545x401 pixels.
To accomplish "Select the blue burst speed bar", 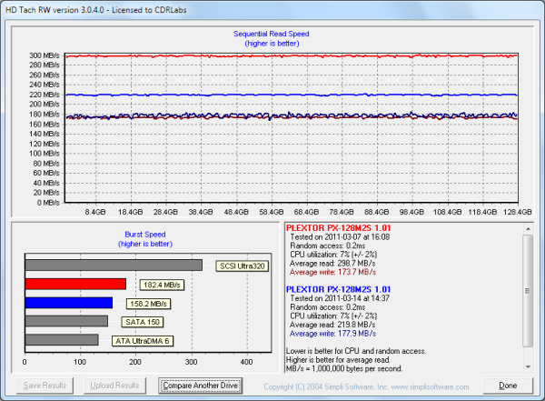I will click(x=69, y=303).
